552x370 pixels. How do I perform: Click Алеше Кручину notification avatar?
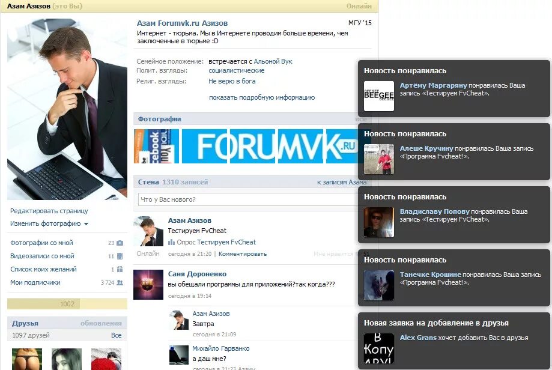coord(379,159)
